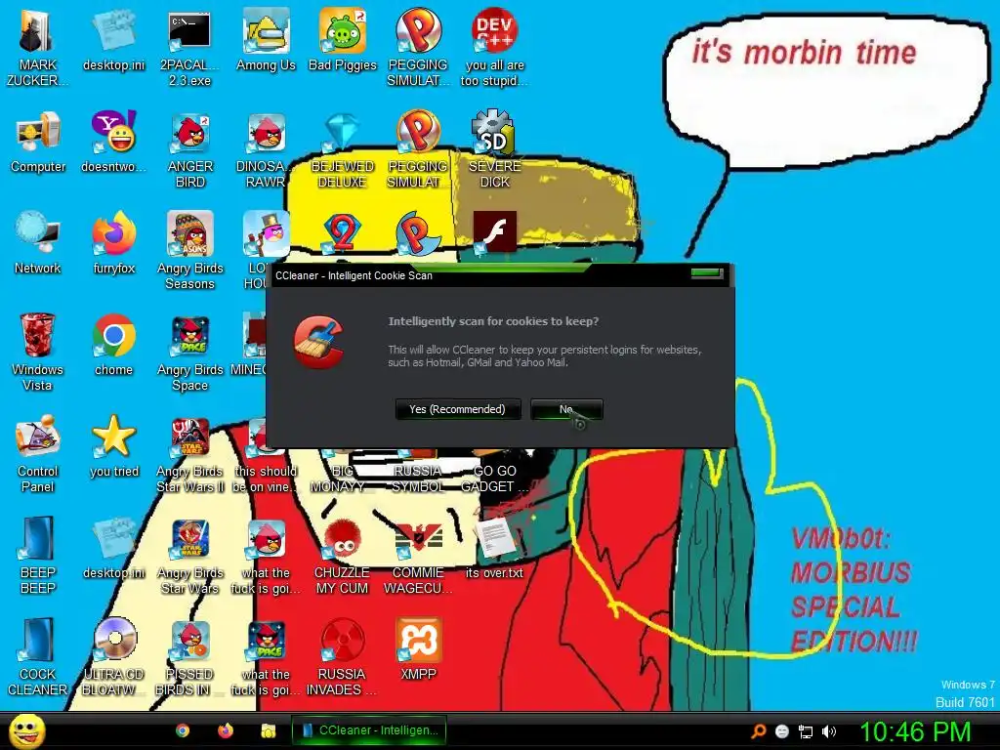Open the Among Us desktop icon

[266, 41]
